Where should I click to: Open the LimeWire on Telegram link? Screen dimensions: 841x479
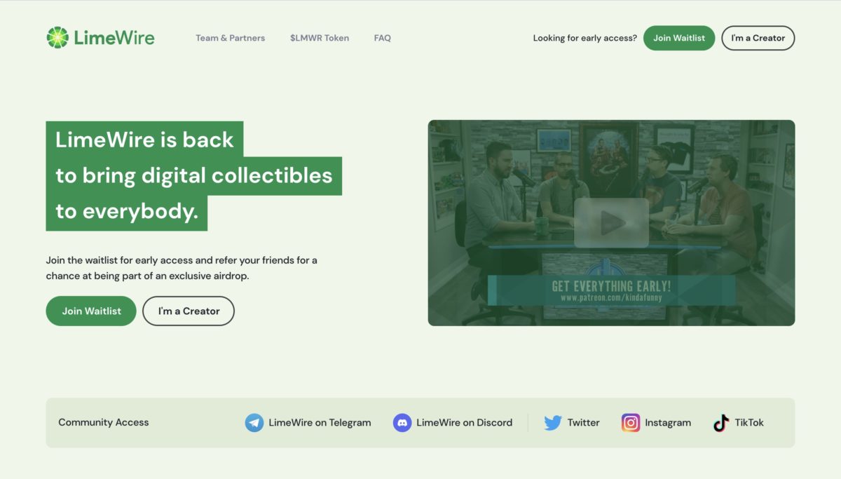(320, 423)
